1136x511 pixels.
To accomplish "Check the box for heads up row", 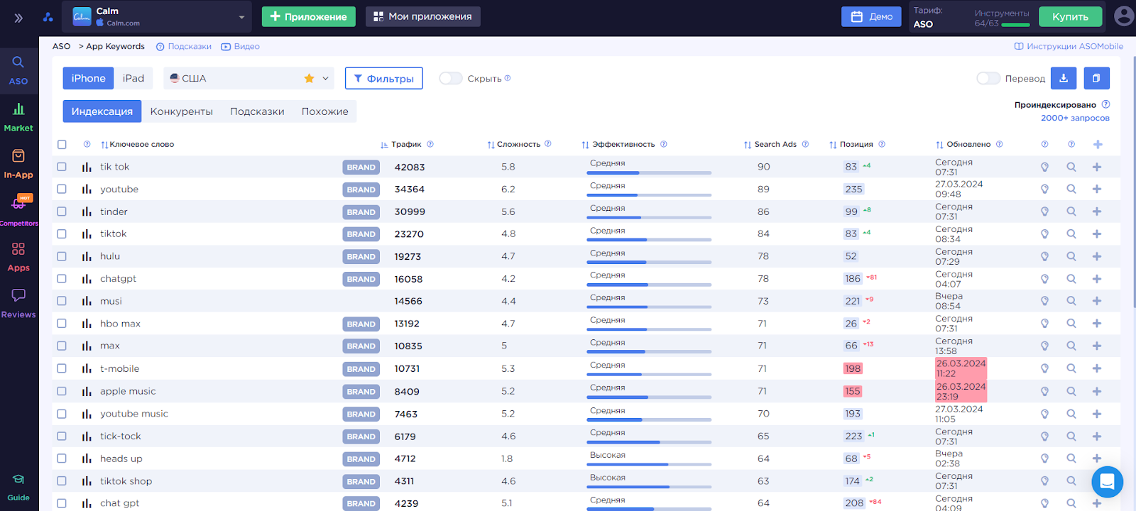I will pos(62,458).
